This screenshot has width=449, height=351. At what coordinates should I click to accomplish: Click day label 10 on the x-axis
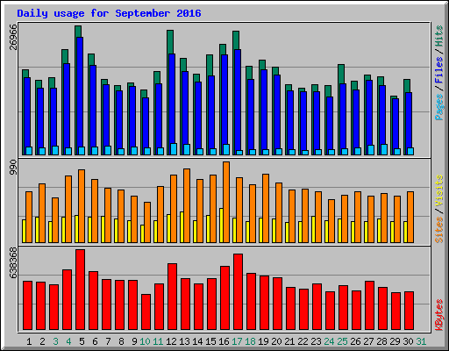(x=145, y=341)
